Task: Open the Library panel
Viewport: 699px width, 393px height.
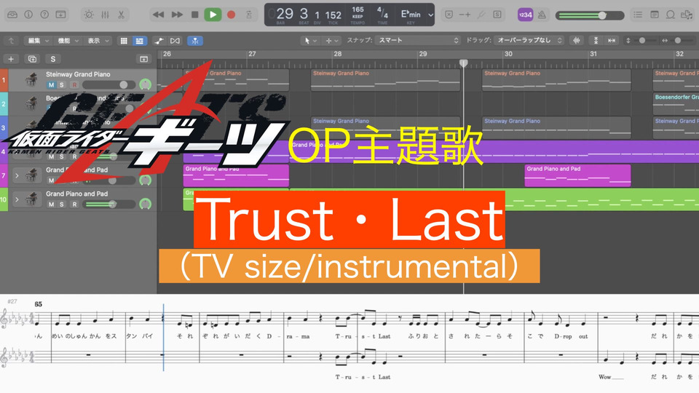Action: pos(12,15)
